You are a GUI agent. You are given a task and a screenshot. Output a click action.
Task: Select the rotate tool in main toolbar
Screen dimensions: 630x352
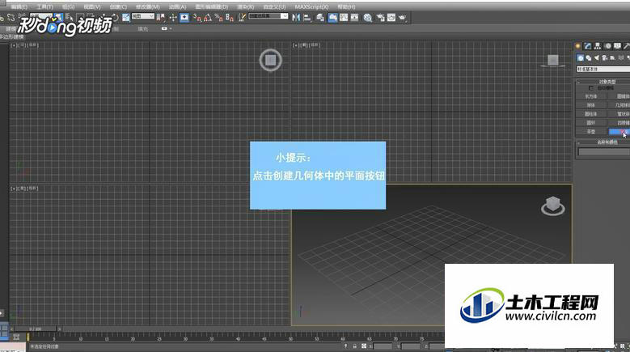click(116, 17)
